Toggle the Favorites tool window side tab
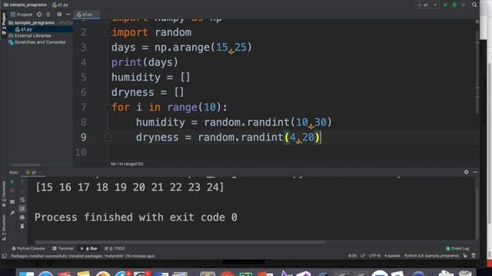This screenshot has width=492, height=276. point(4,195)
